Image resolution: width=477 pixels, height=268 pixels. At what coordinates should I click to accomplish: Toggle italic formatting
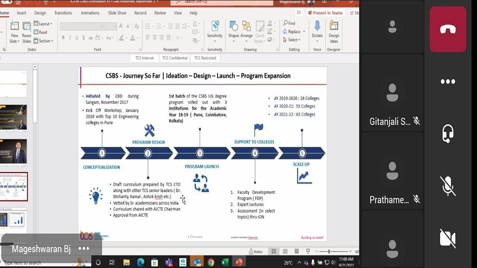click(x=69, y=38)
